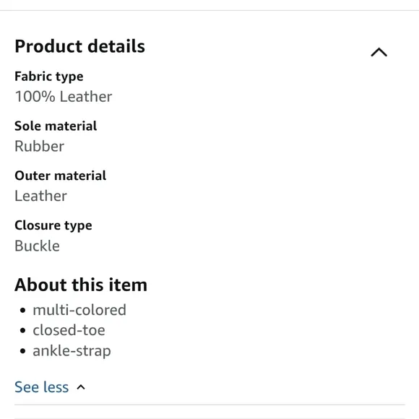
Task: Click the Closure type label
Action: tap(53, 225)
